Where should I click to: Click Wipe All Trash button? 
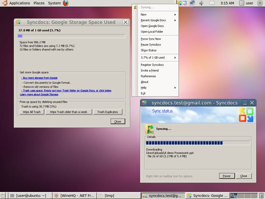pos(32,112)
